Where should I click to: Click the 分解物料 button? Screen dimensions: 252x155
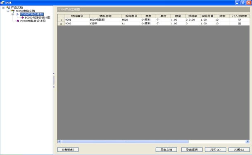tap(68, 150)
